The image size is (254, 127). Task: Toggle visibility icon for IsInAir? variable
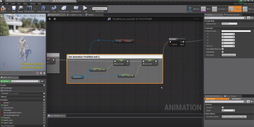click(44, 103)
